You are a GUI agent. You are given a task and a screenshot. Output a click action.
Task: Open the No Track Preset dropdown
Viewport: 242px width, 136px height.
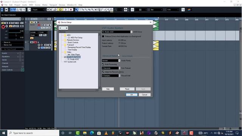pos(12,49)
